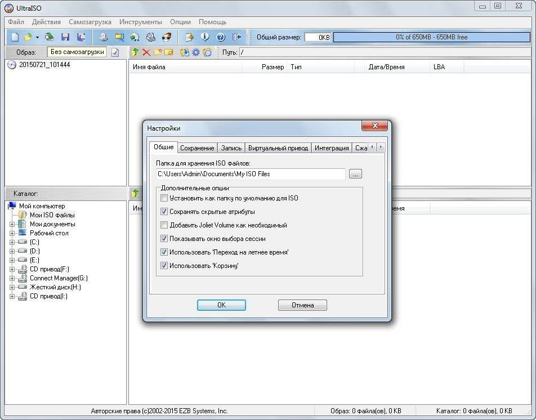Enable 'Добавить Joliet Volume как необходимый' checkbox

(x=164, y=225)
